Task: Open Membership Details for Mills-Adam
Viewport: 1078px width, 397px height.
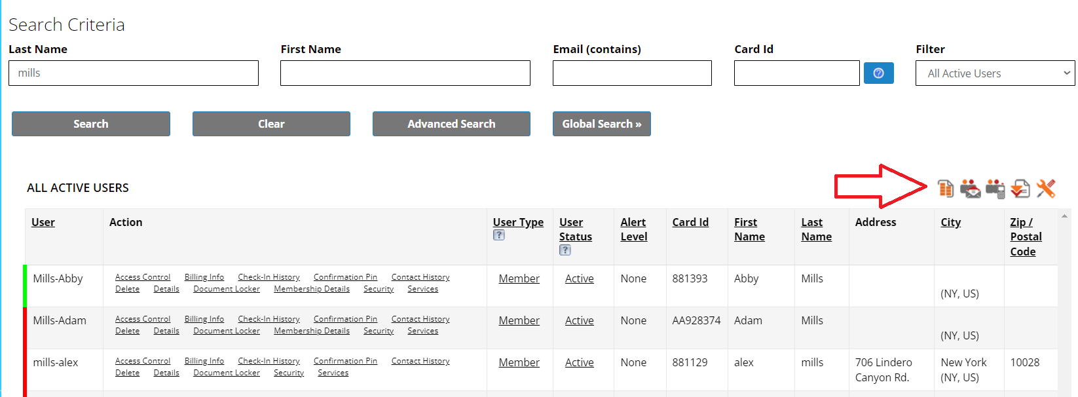Action: coord(312,331)
